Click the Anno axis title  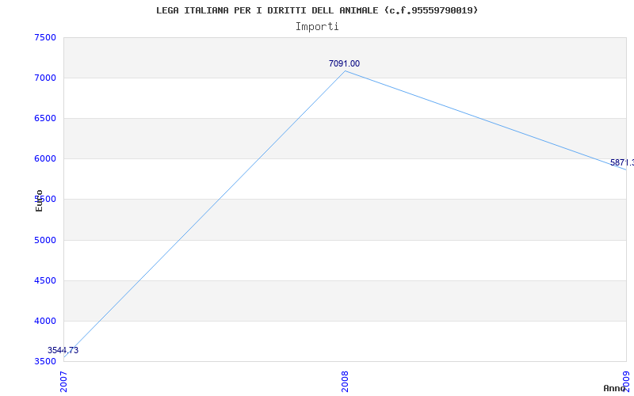pos(614,388)
